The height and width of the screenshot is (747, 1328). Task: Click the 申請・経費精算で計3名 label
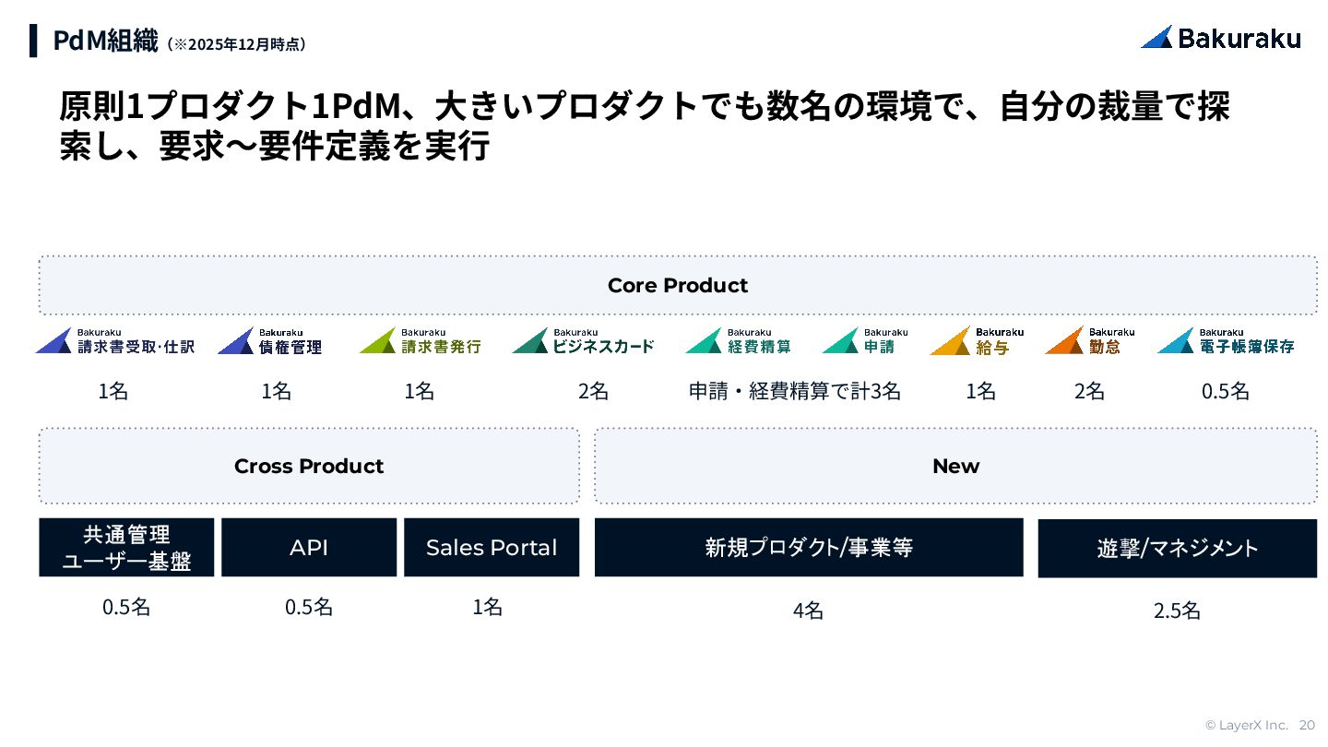795,391
